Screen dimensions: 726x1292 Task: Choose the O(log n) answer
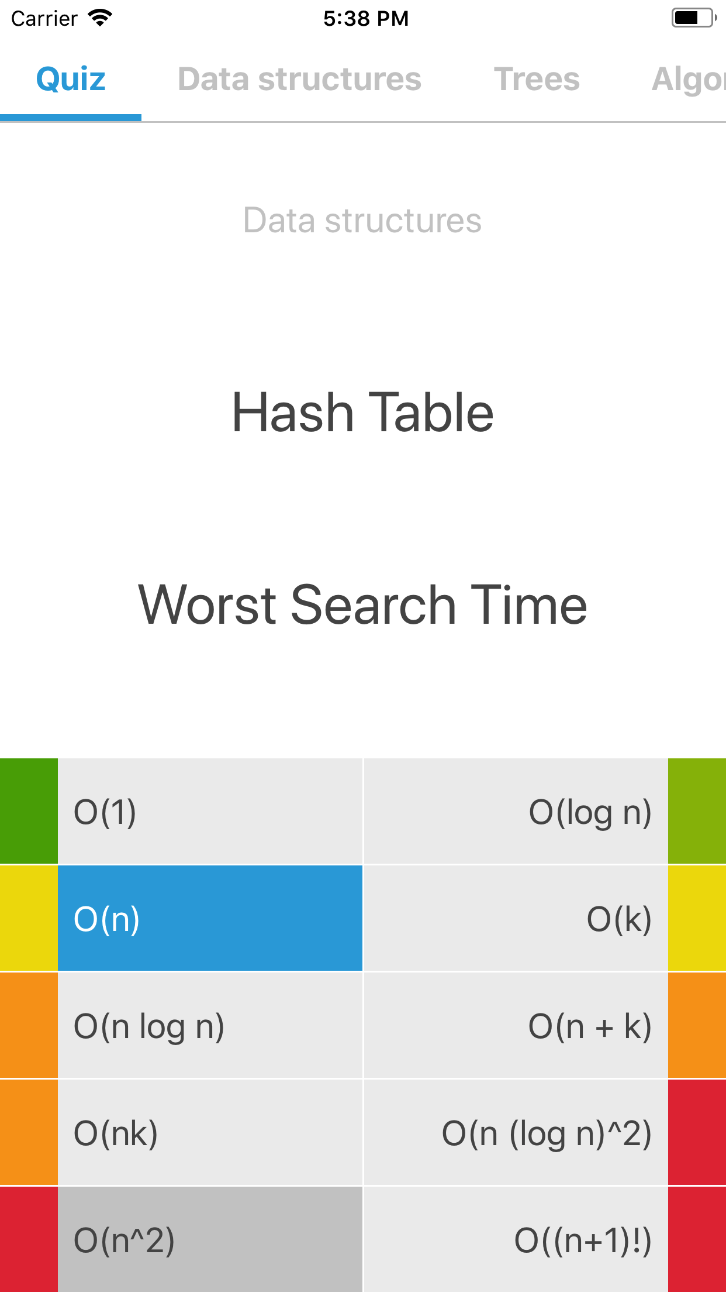[x=516, y=812]
